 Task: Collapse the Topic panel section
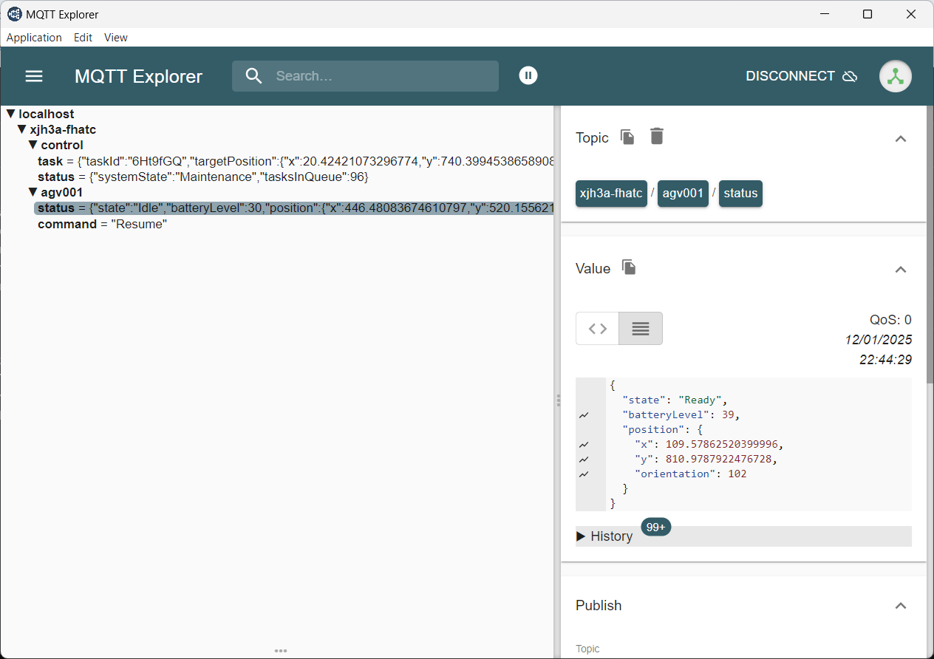(901, 138)
